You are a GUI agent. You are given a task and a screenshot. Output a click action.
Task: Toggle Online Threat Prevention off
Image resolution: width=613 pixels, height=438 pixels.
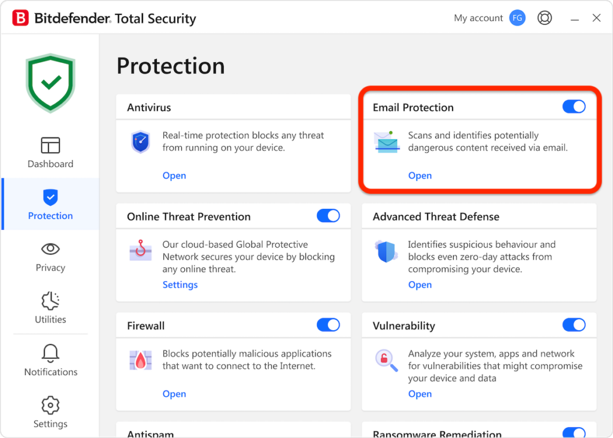[x=328, y=216]
